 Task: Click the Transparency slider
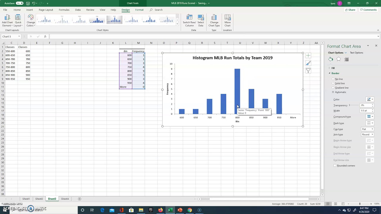point(354,105)
